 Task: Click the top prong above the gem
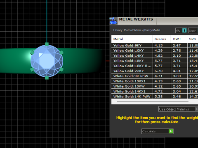coord(47,44)
